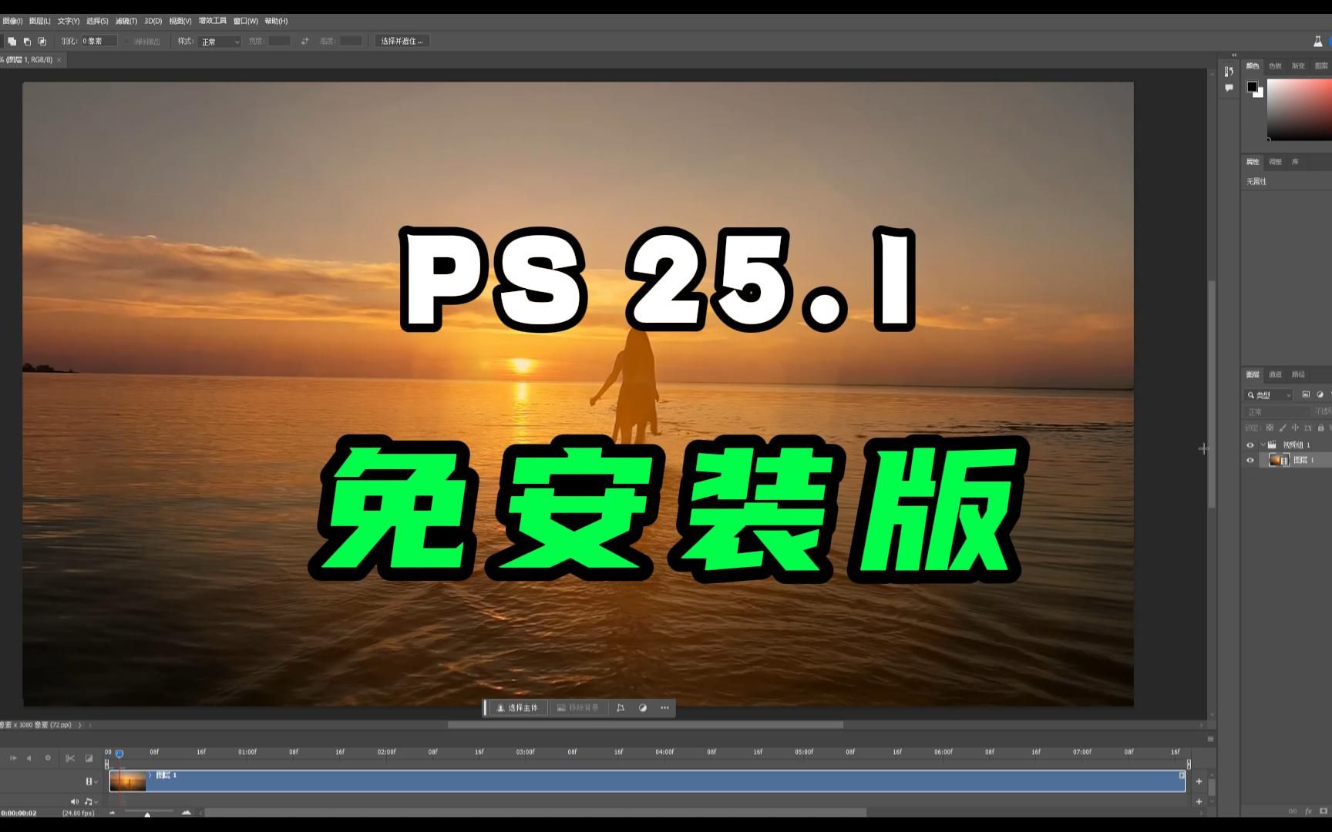Open the 图层(L) menu
This screenshot has width=1332, height=832.
tap(39, 21)
